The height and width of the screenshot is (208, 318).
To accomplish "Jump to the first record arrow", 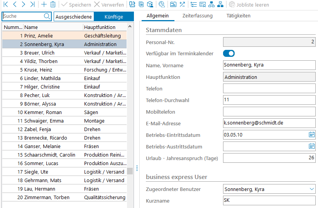I will tap(6, 5).
